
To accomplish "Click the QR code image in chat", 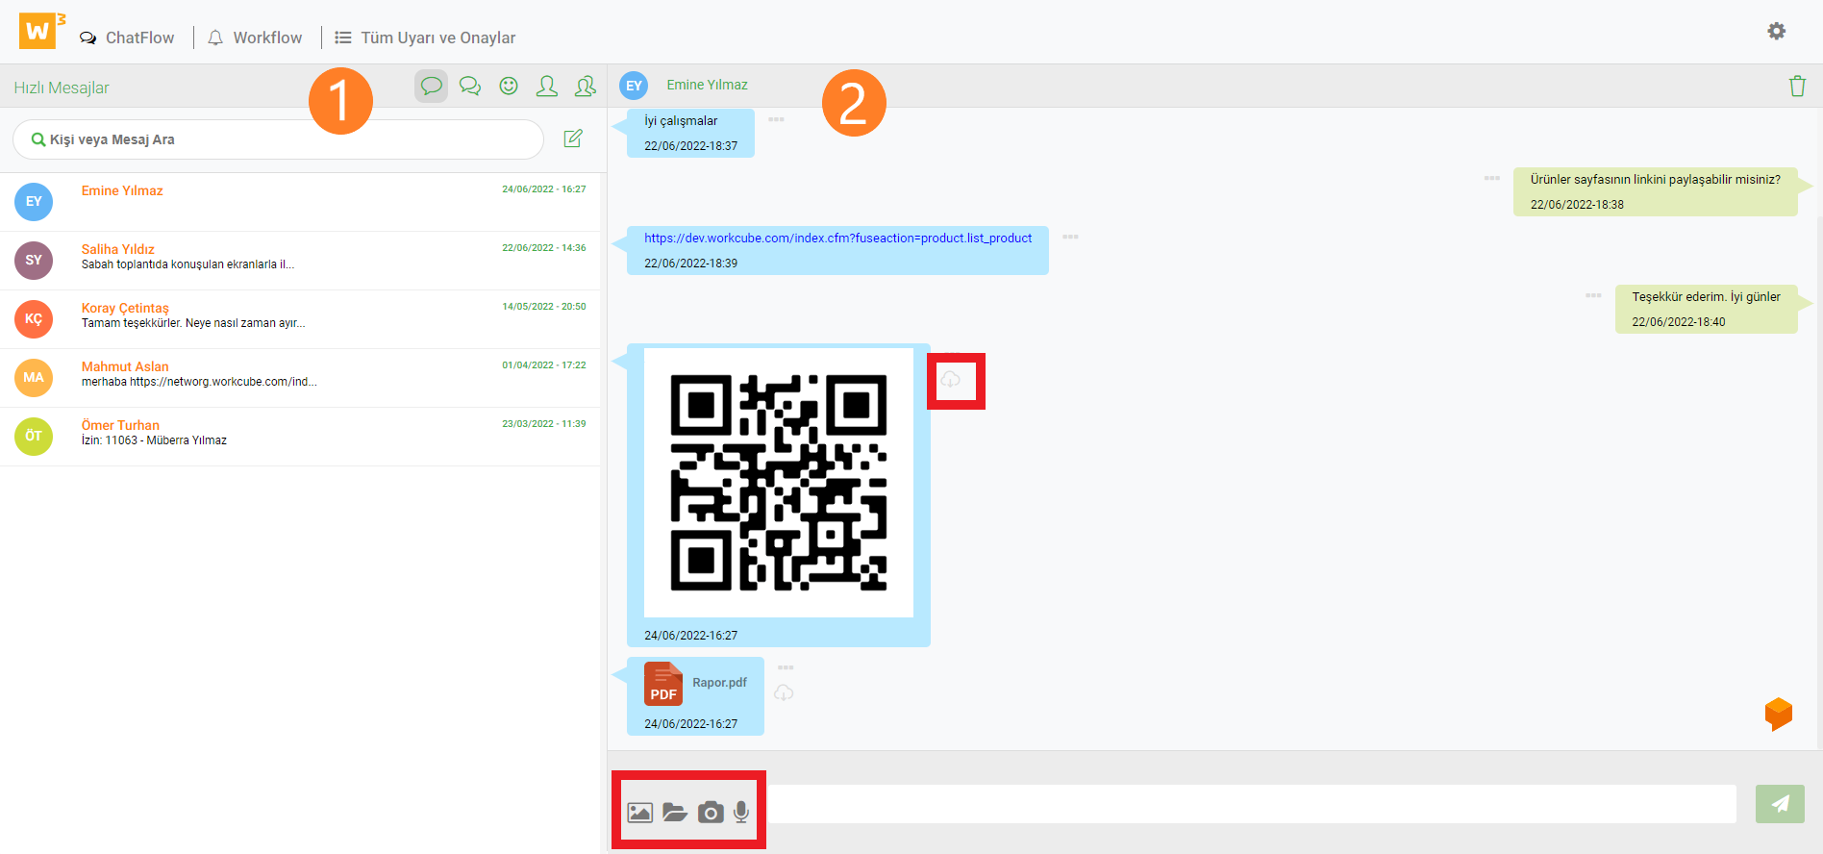I will [x=779, y=483].
